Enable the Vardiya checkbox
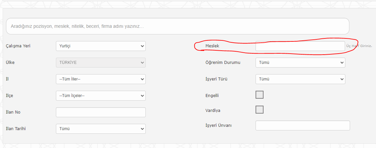 pos(260,110)
